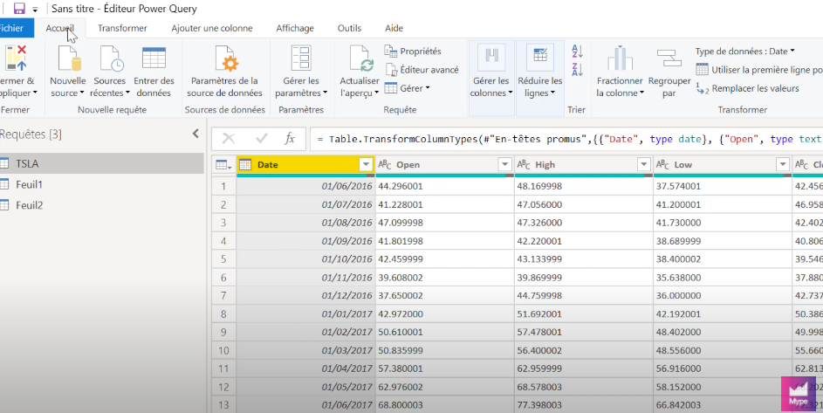The image size is (823, 413).
Task: Open query Propriétés
Action: coord(413,51)
